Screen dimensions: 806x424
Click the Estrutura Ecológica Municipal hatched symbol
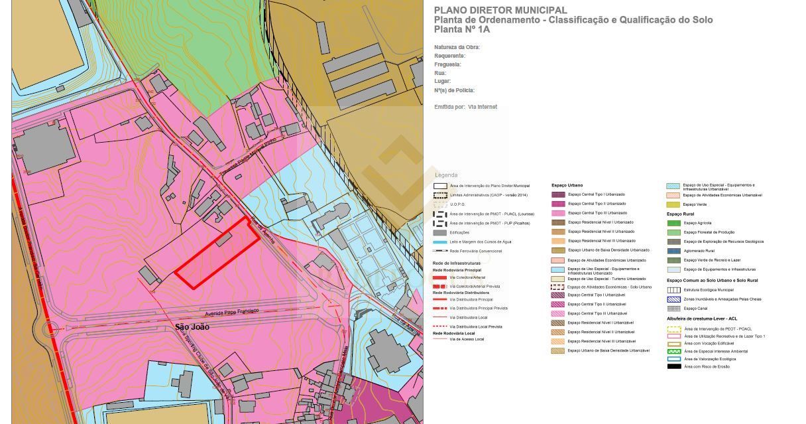673,290
